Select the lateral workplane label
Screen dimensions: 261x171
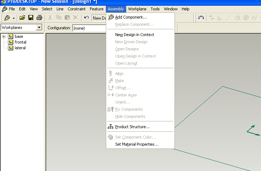[x=20, y=48]
